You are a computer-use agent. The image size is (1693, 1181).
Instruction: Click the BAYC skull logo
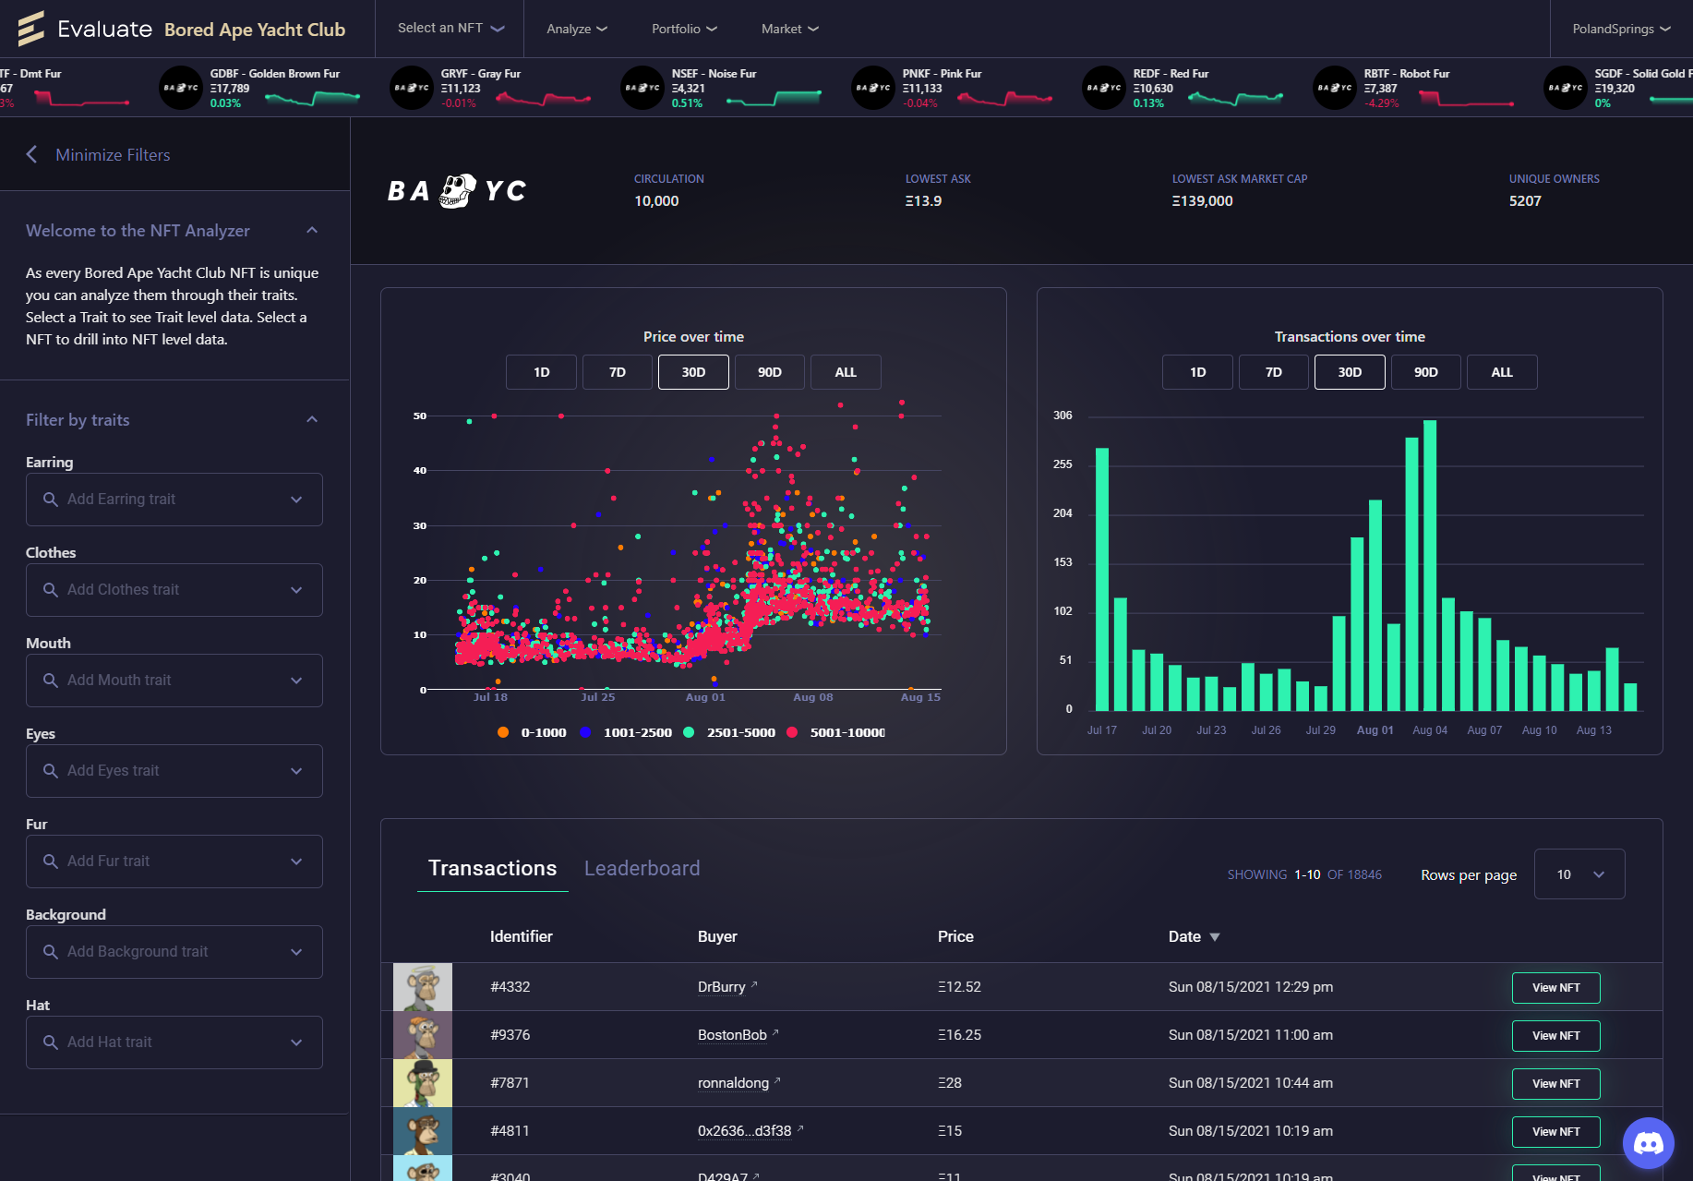[x=458, y=190]
